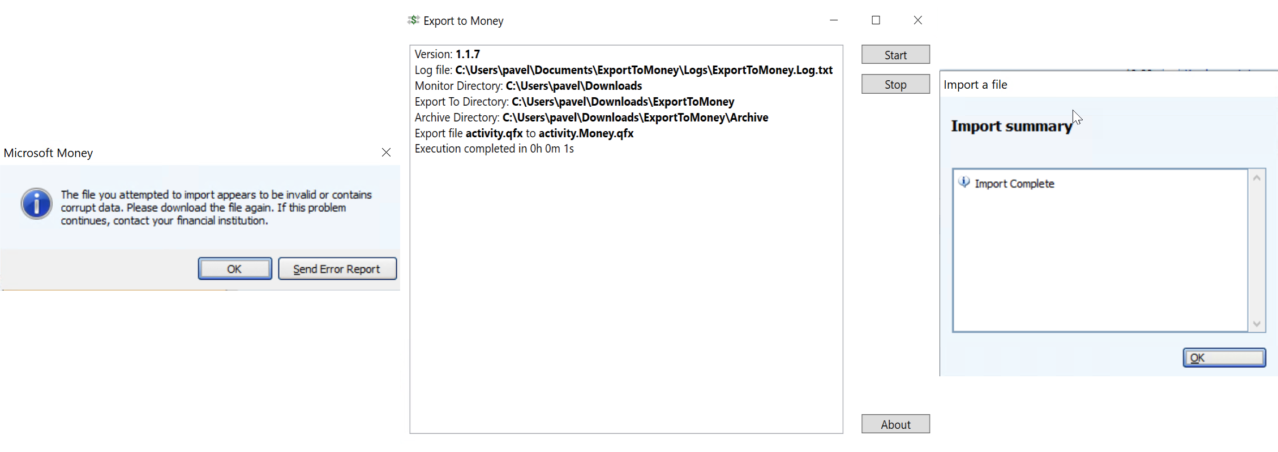Click the import summary scroll up arrow
The image size is (1278, 452).
coord(1256,178)
